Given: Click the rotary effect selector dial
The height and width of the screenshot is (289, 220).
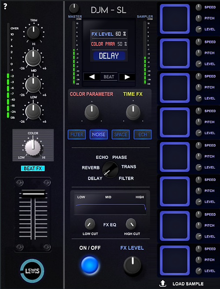Looking at the screenshot, I should tap(110, 169).
